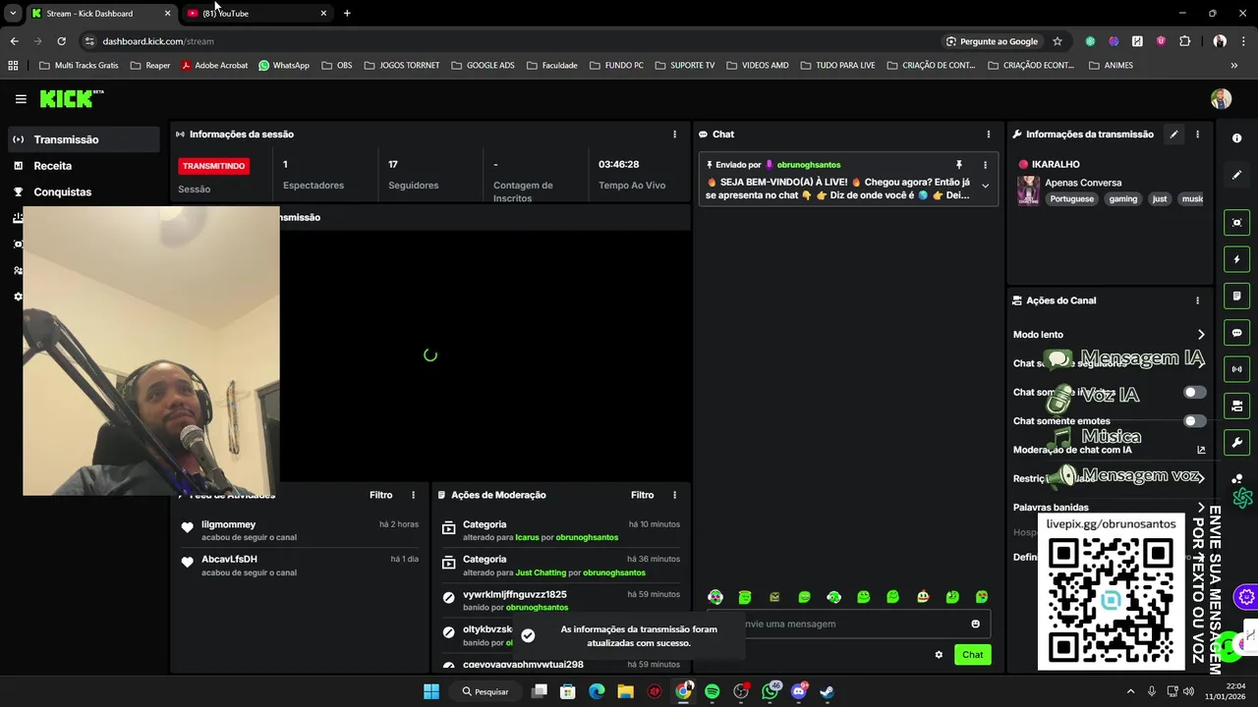Viewport: 1258px width, 707px height.
Task: Open the pinned message options menu
Action: tap(985, 165)
